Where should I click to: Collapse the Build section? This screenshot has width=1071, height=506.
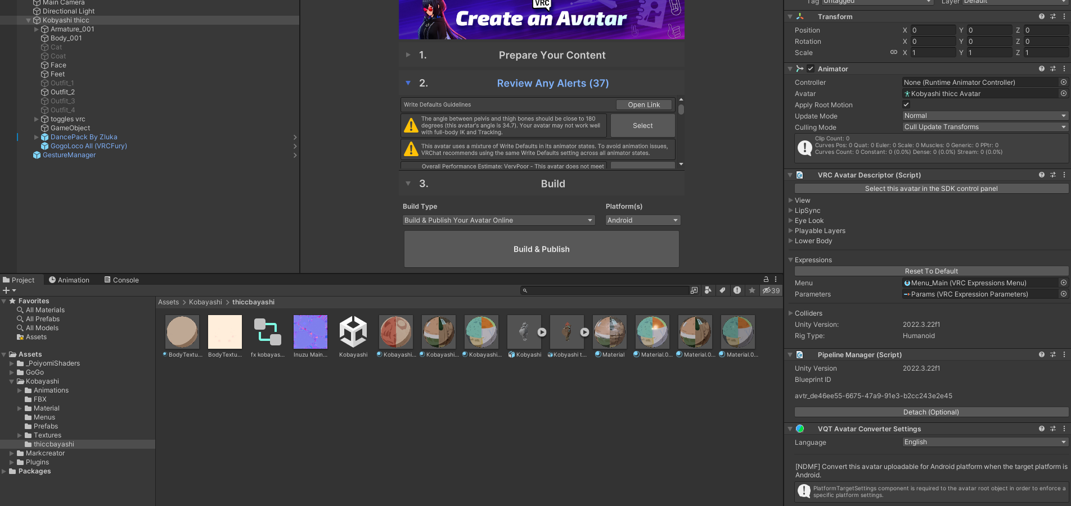(408, 184)
